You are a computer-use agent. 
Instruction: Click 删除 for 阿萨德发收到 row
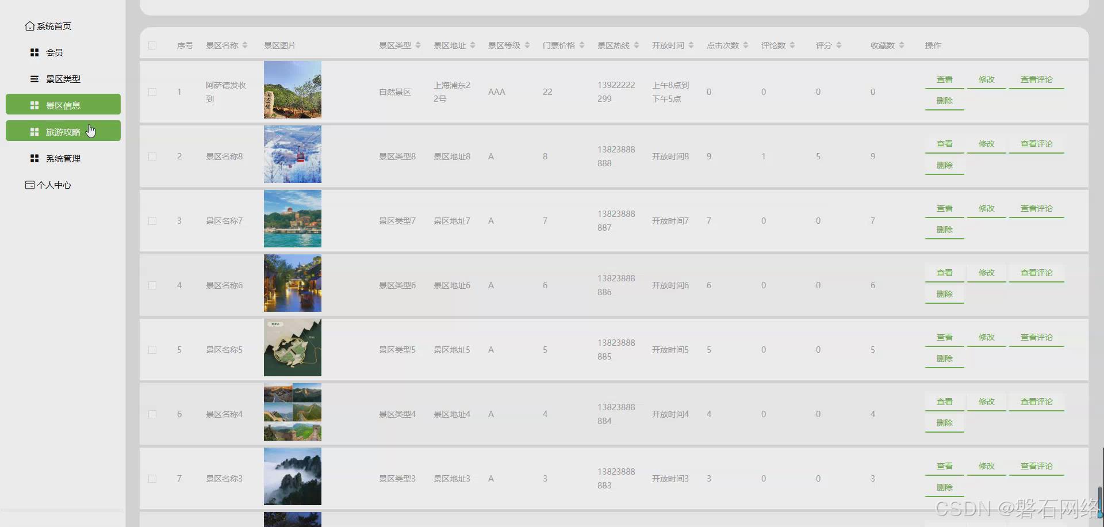pos(944,101)
